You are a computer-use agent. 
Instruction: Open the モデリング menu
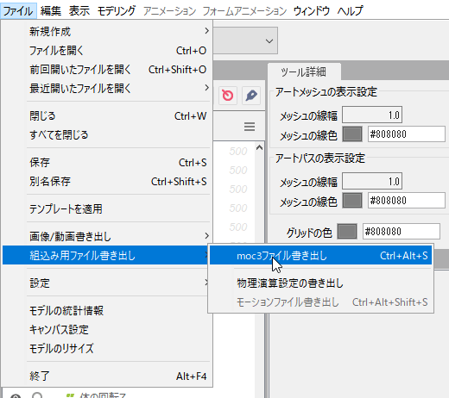tap(117, 11)
